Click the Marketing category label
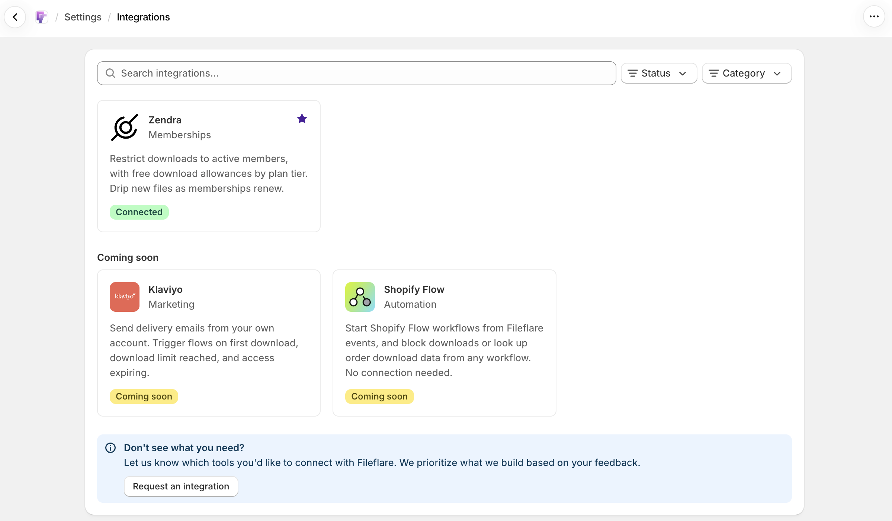892x521 pixels. [x=171, y=304]
